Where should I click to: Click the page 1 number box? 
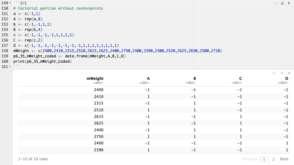(x=264, y=159)
